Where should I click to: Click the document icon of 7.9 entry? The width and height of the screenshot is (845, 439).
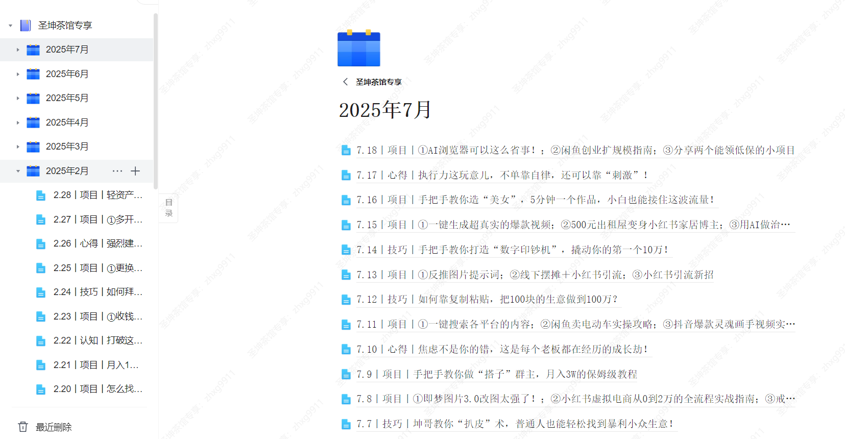pyautogui.click(x=346, y=375)
